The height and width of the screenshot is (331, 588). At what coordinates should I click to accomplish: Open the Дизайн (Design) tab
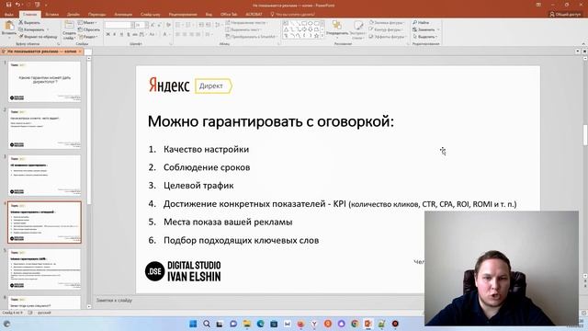tap(73, 15)
